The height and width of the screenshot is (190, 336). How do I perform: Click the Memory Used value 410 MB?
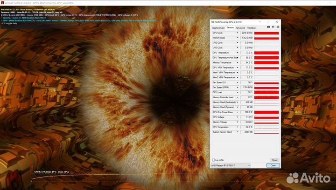coord(247,102)
